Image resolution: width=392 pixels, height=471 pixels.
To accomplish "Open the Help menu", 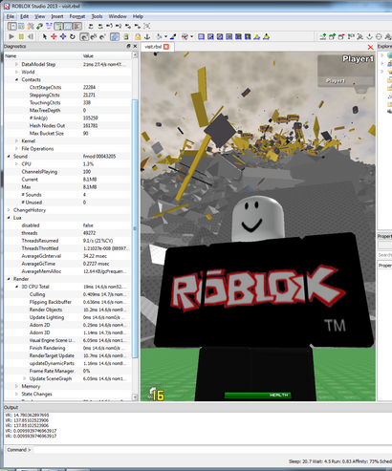I will (x=138, y=16).
